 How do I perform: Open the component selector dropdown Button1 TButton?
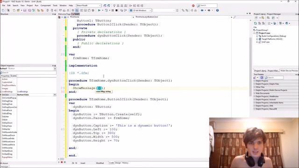point(55,69)
